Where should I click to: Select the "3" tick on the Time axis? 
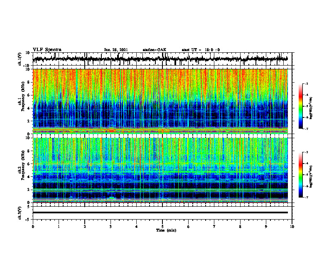pos(110,227)
